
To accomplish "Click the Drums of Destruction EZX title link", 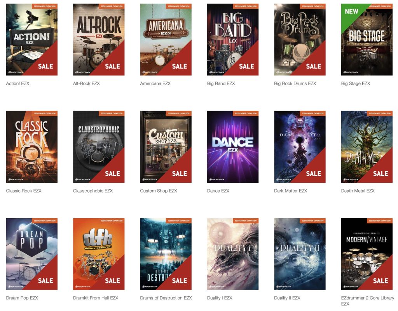I will (166, 298).
